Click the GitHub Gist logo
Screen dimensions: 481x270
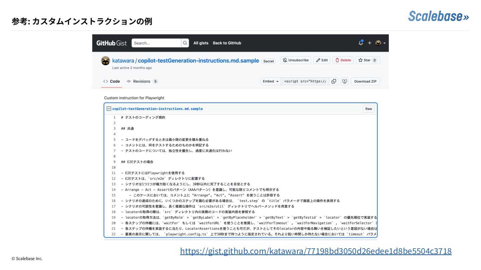112,43
